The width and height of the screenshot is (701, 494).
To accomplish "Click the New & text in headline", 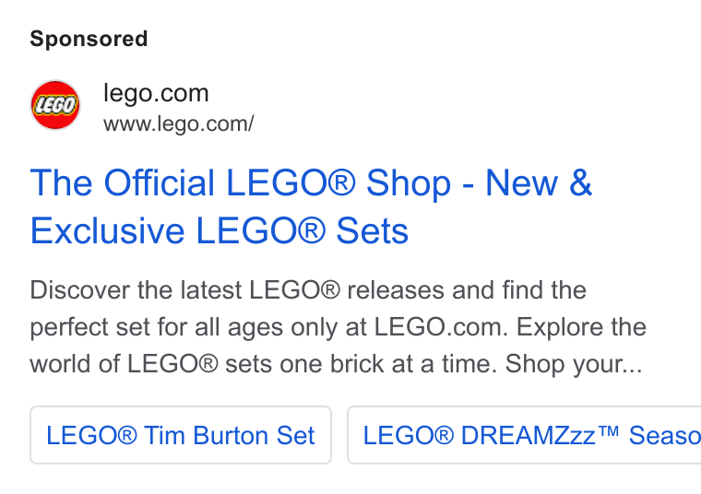I will [x=539, y=182].
